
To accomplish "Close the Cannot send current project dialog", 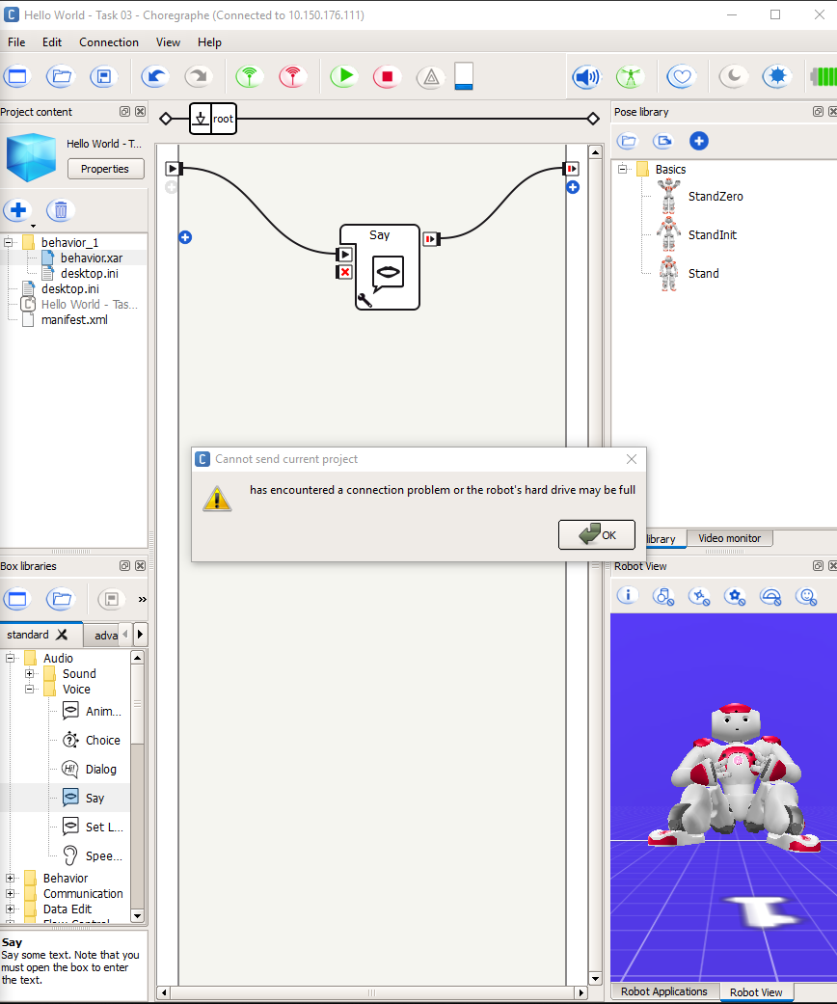I will [632, 459].
